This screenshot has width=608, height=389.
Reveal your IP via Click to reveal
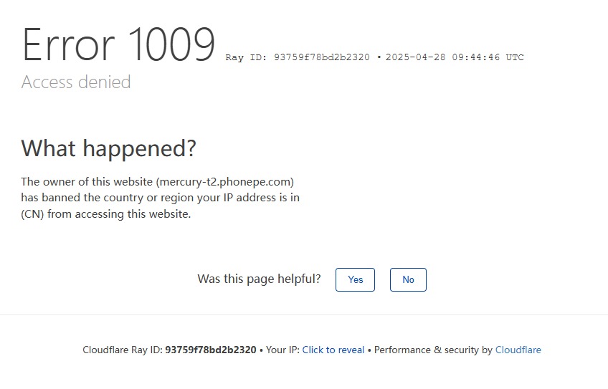tap(333, 350)
